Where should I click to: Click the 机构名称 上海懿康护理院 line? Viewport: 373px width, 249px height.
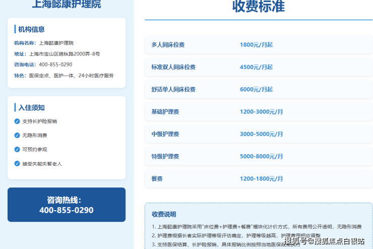point(44,43)
